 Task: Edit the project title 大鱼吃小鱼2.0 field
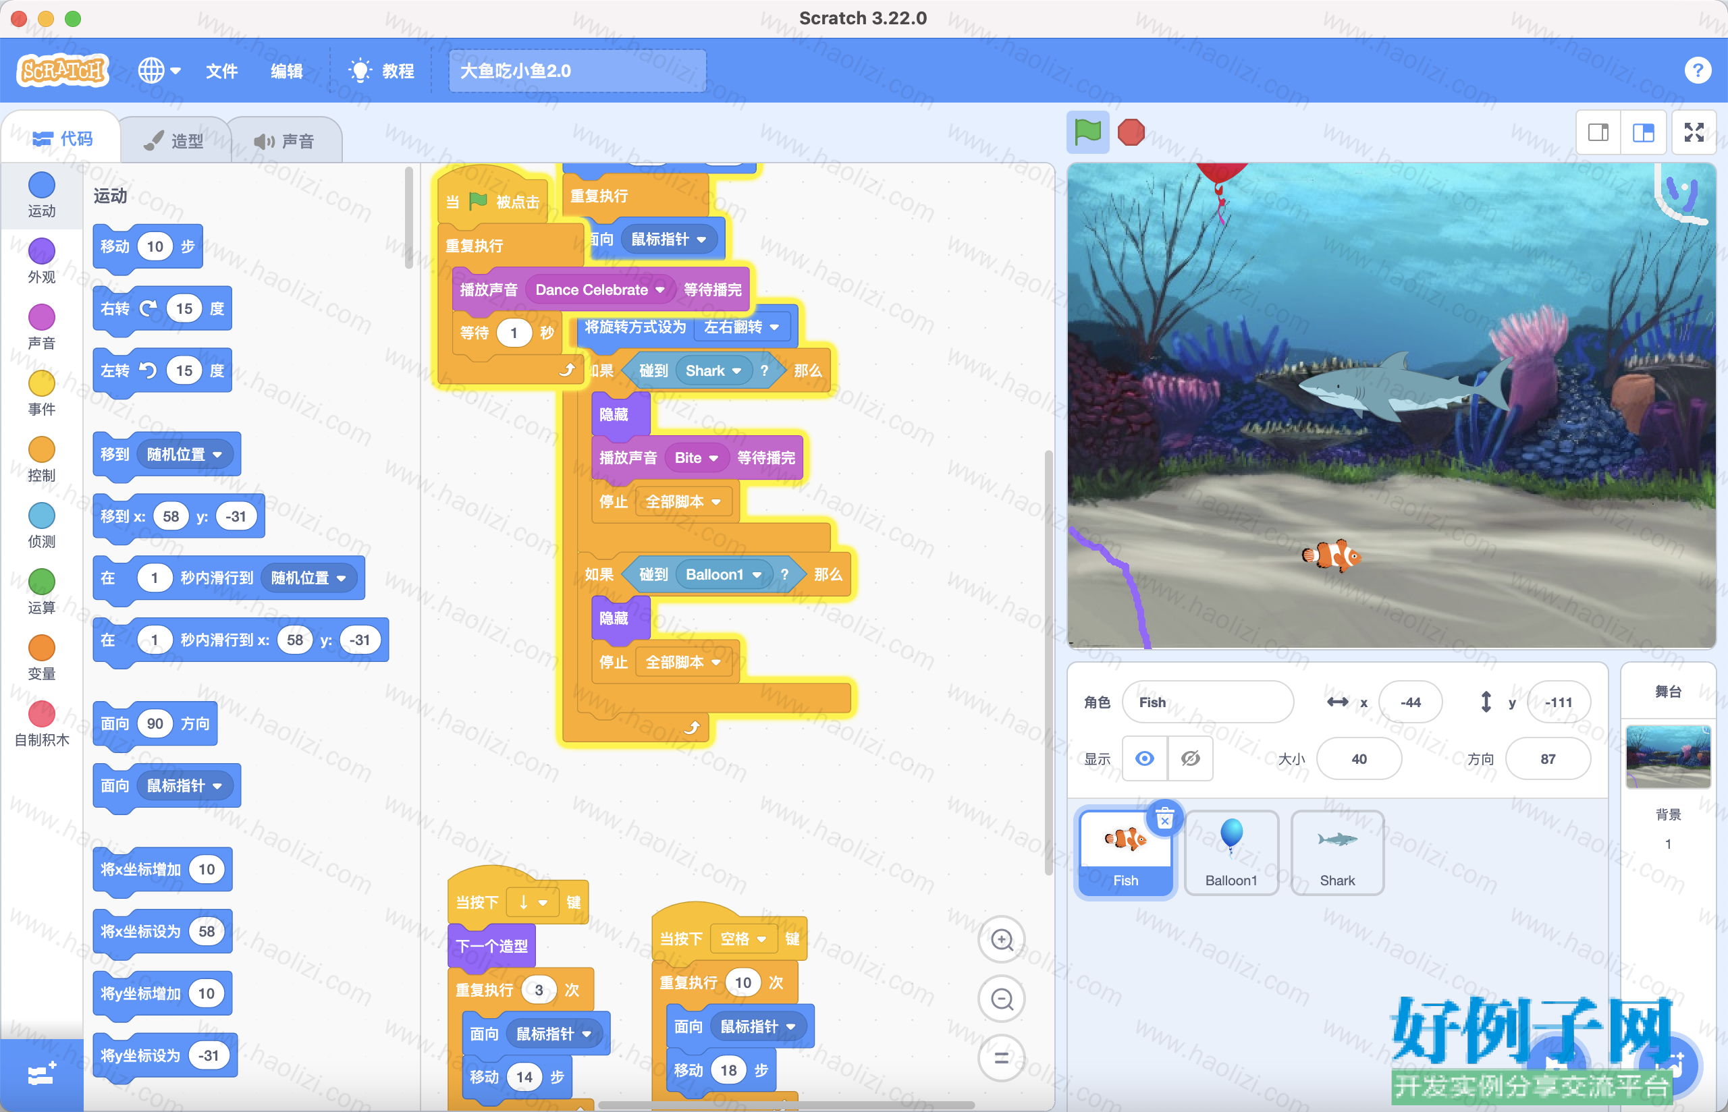[x=577, y=71]
